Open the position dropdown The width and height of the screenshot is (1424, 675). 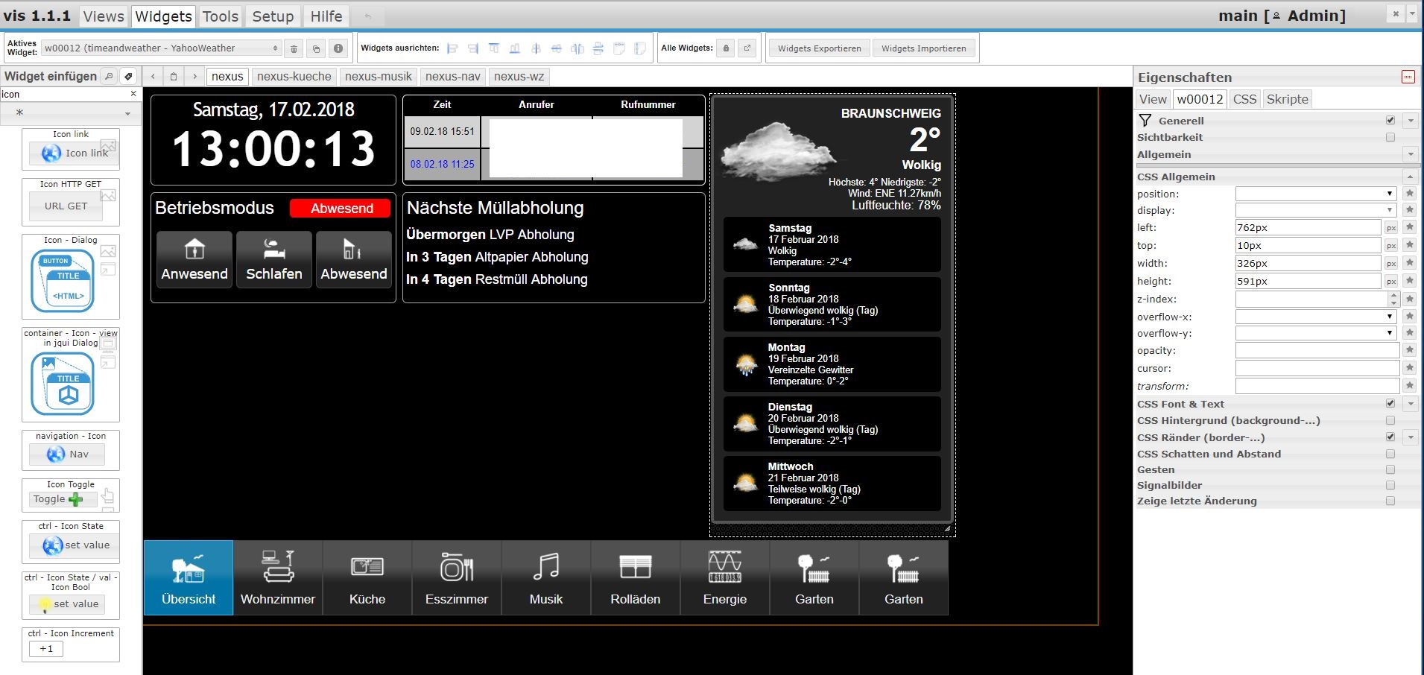(1315, 194)
